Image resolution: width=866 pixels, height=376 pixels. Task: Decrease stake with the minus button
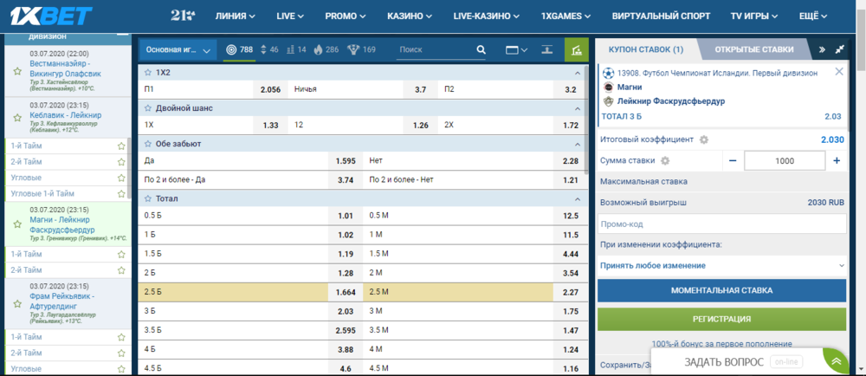(x=733, y=160)
